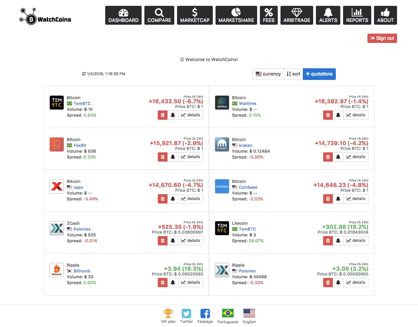Click the Bithumb logo thumbnail

pos(57,270)
